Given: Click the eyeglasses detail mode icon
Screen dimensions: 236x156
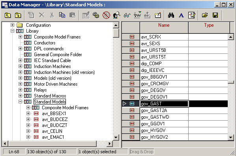Looking at the screenshot, I should [x=127, y=15].
